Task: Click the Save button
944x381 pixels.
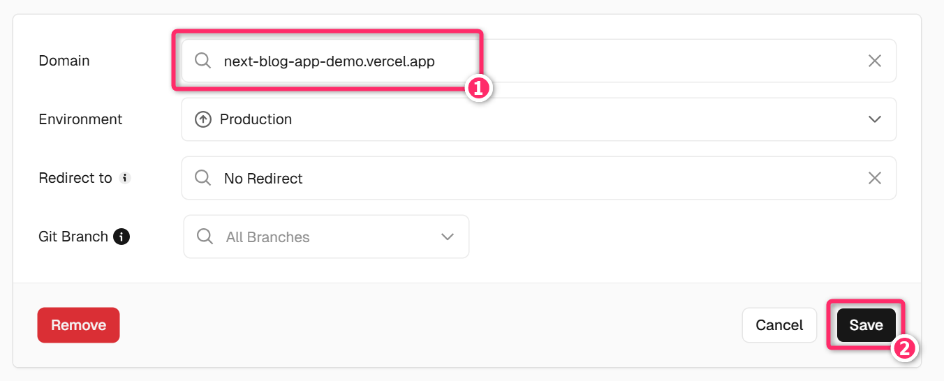Action: click(x=866, y=325)
